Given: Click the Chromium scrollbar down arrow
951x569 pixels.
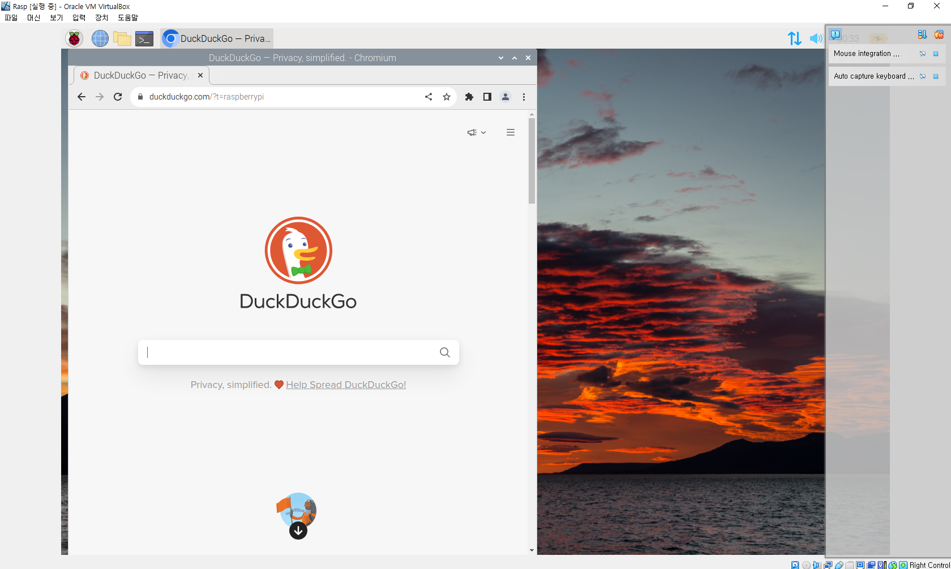Looking at the screenshot, I should click(532, 550).
